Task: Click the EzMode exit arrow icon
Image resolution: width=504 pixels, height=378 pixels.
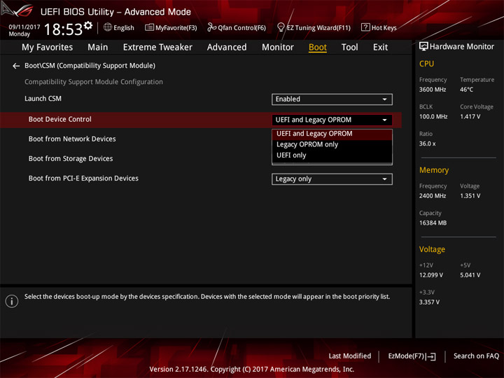Action: 431,356
